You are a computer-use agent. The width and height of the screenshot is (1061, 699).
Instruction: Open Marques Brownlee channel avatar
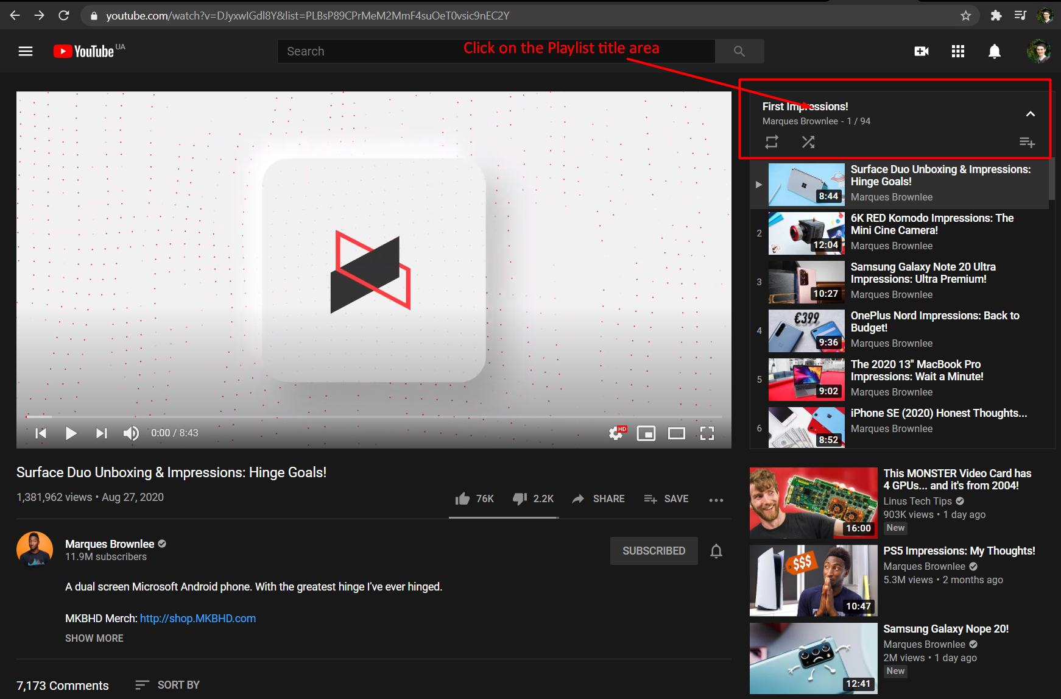tap(35, 549)
